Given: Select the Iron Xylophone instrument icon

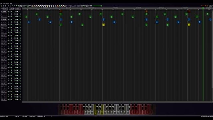Looking at the screenshot, I should (x=54, y=6).
